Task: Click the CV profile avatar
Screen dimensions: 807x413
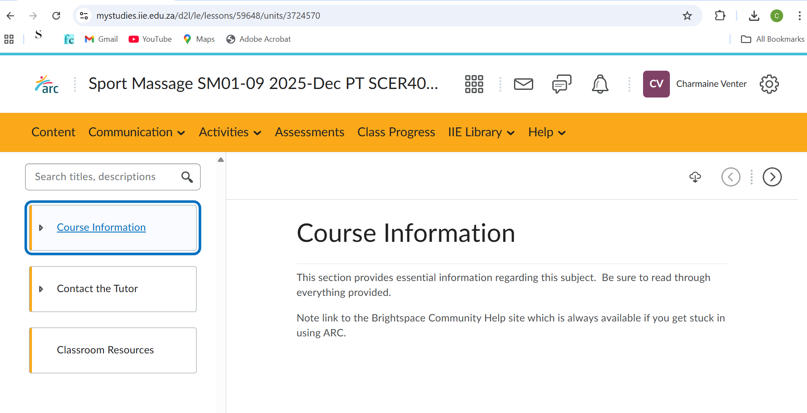Action: coord(656,84)
